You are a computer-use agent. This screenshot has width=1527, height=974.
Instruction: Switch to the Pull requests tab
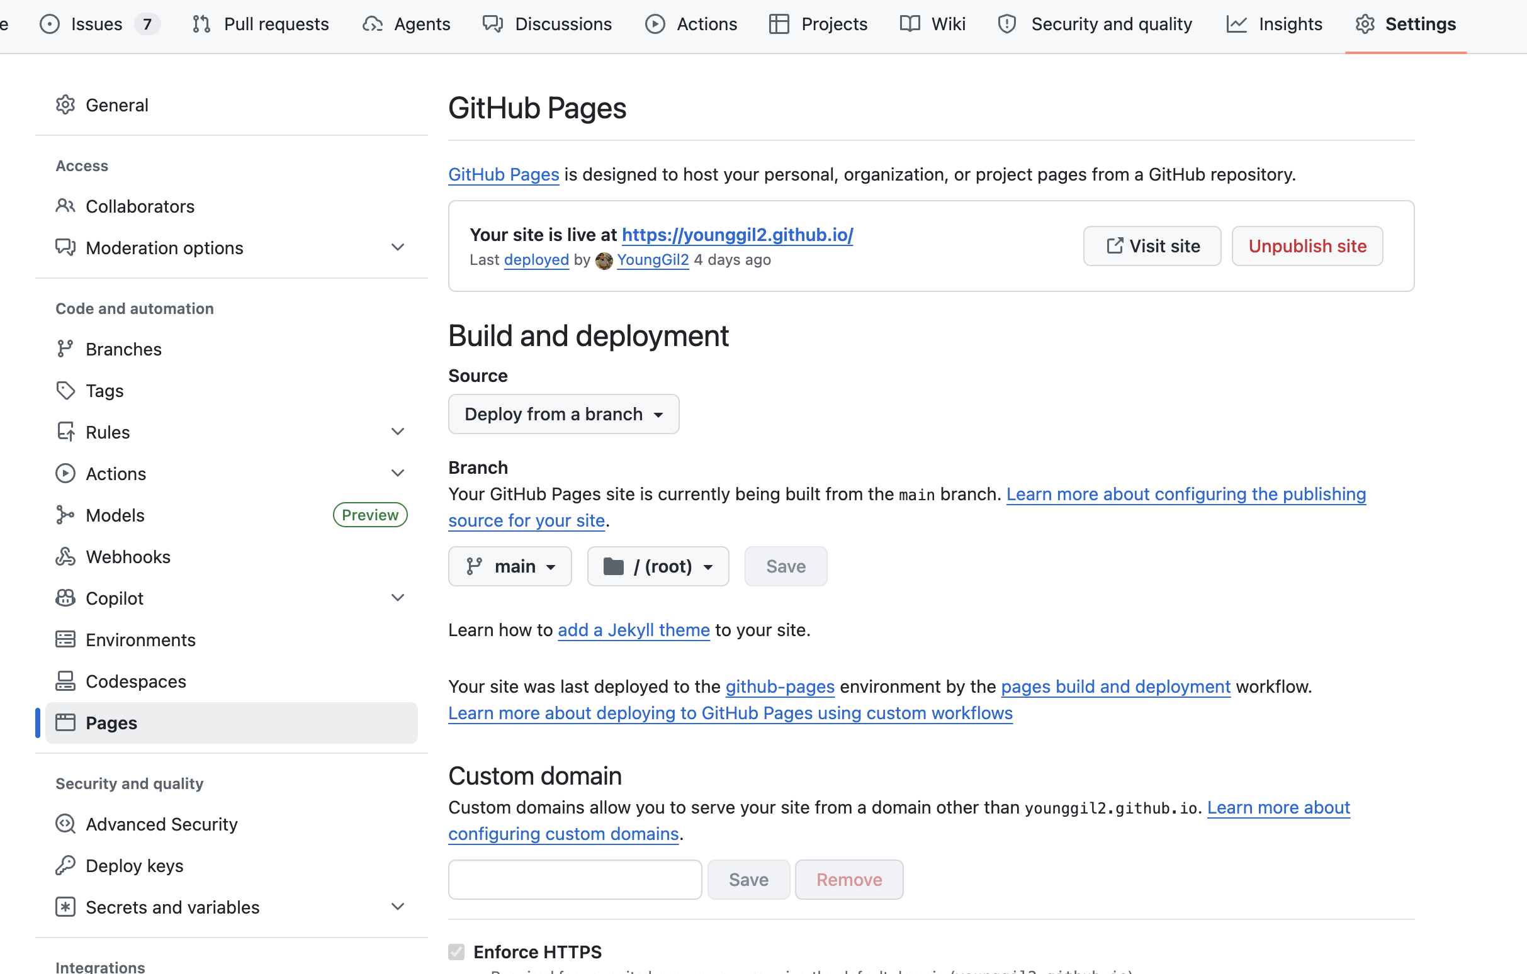pos(261,24)
